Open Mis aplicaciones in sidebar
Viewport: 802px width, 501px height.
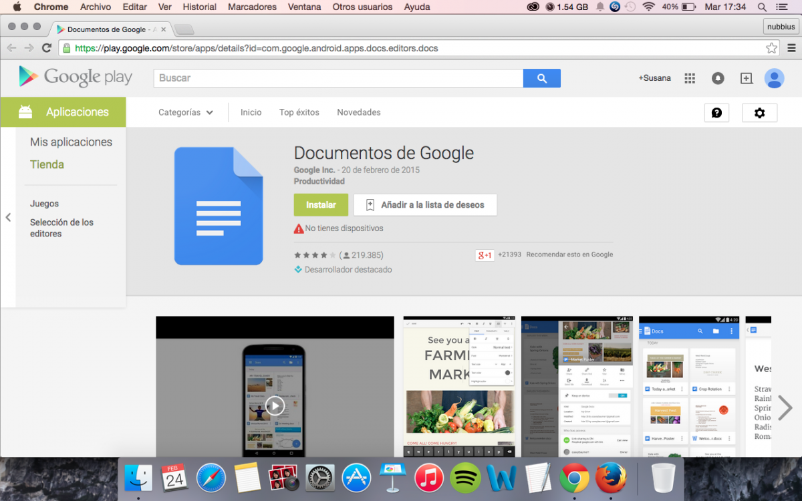point(71,142)
